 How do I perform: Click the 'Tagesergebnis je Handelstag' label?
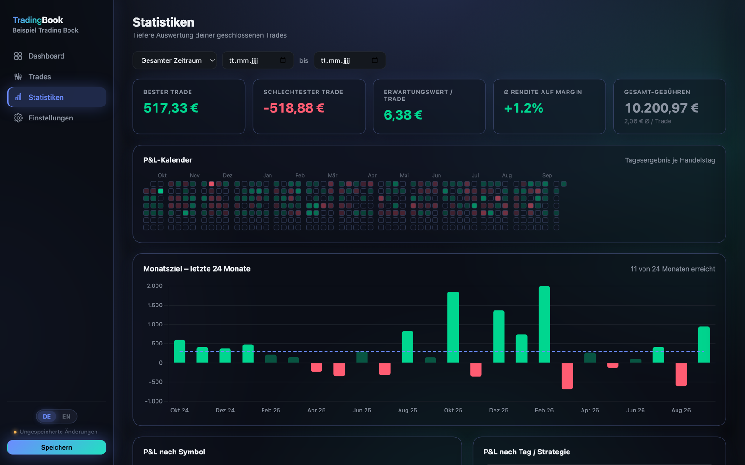click(x=670, y=160)
